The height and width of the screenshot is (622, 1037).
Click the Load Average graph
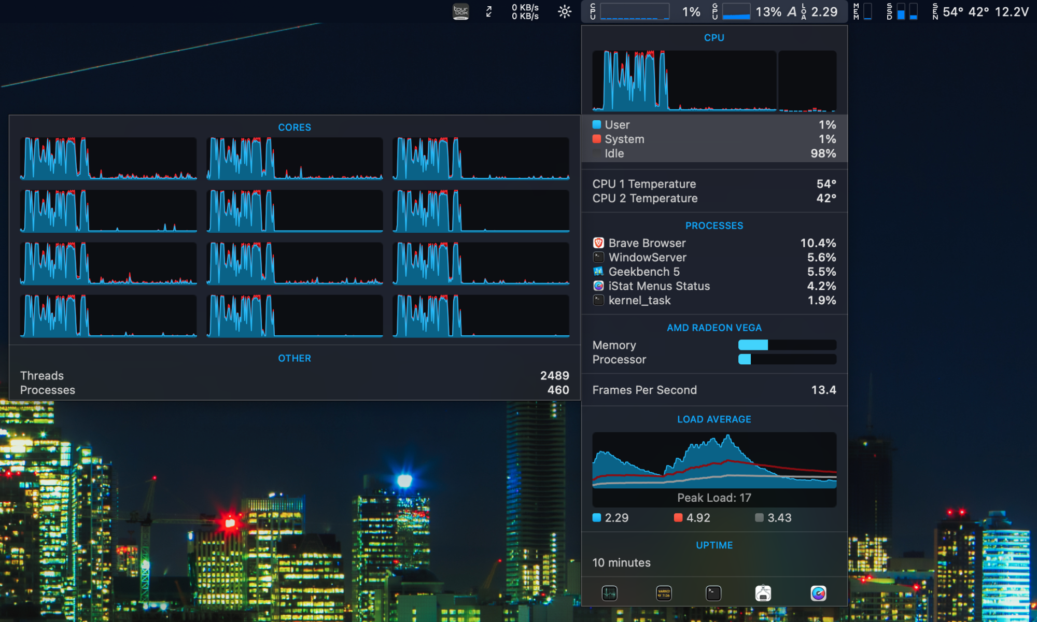(x=714, y=461)
